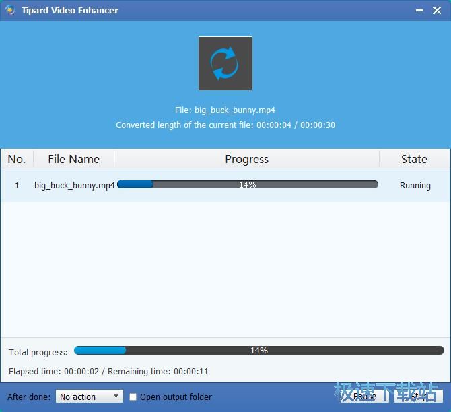Stop the running conversion
The image size is (451, 412).
(x=419, y=397)
